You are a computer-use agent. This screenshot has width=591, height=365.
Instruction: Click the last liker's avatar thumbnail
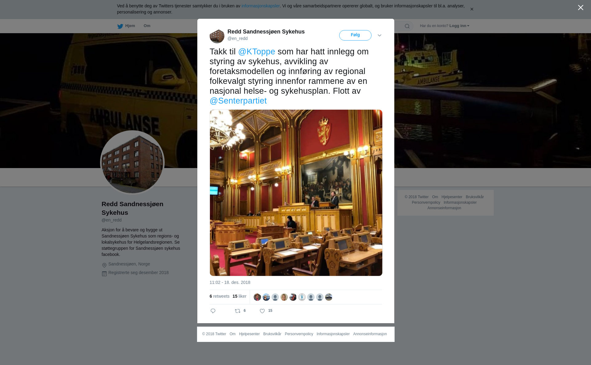(329, 297)
